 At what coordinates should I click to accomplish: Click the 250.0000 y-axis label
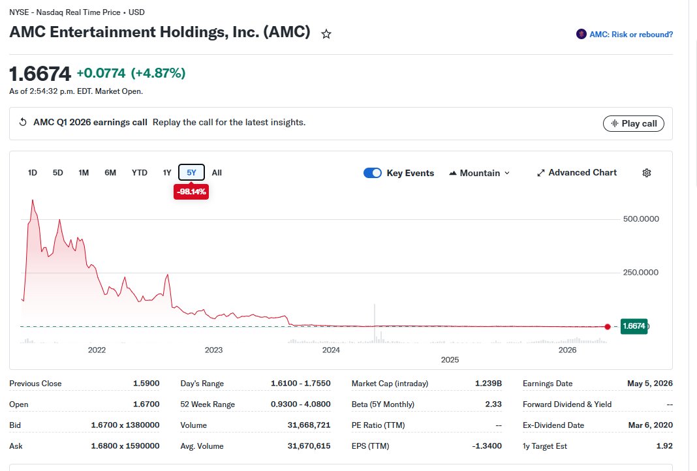tap(640, 273)
